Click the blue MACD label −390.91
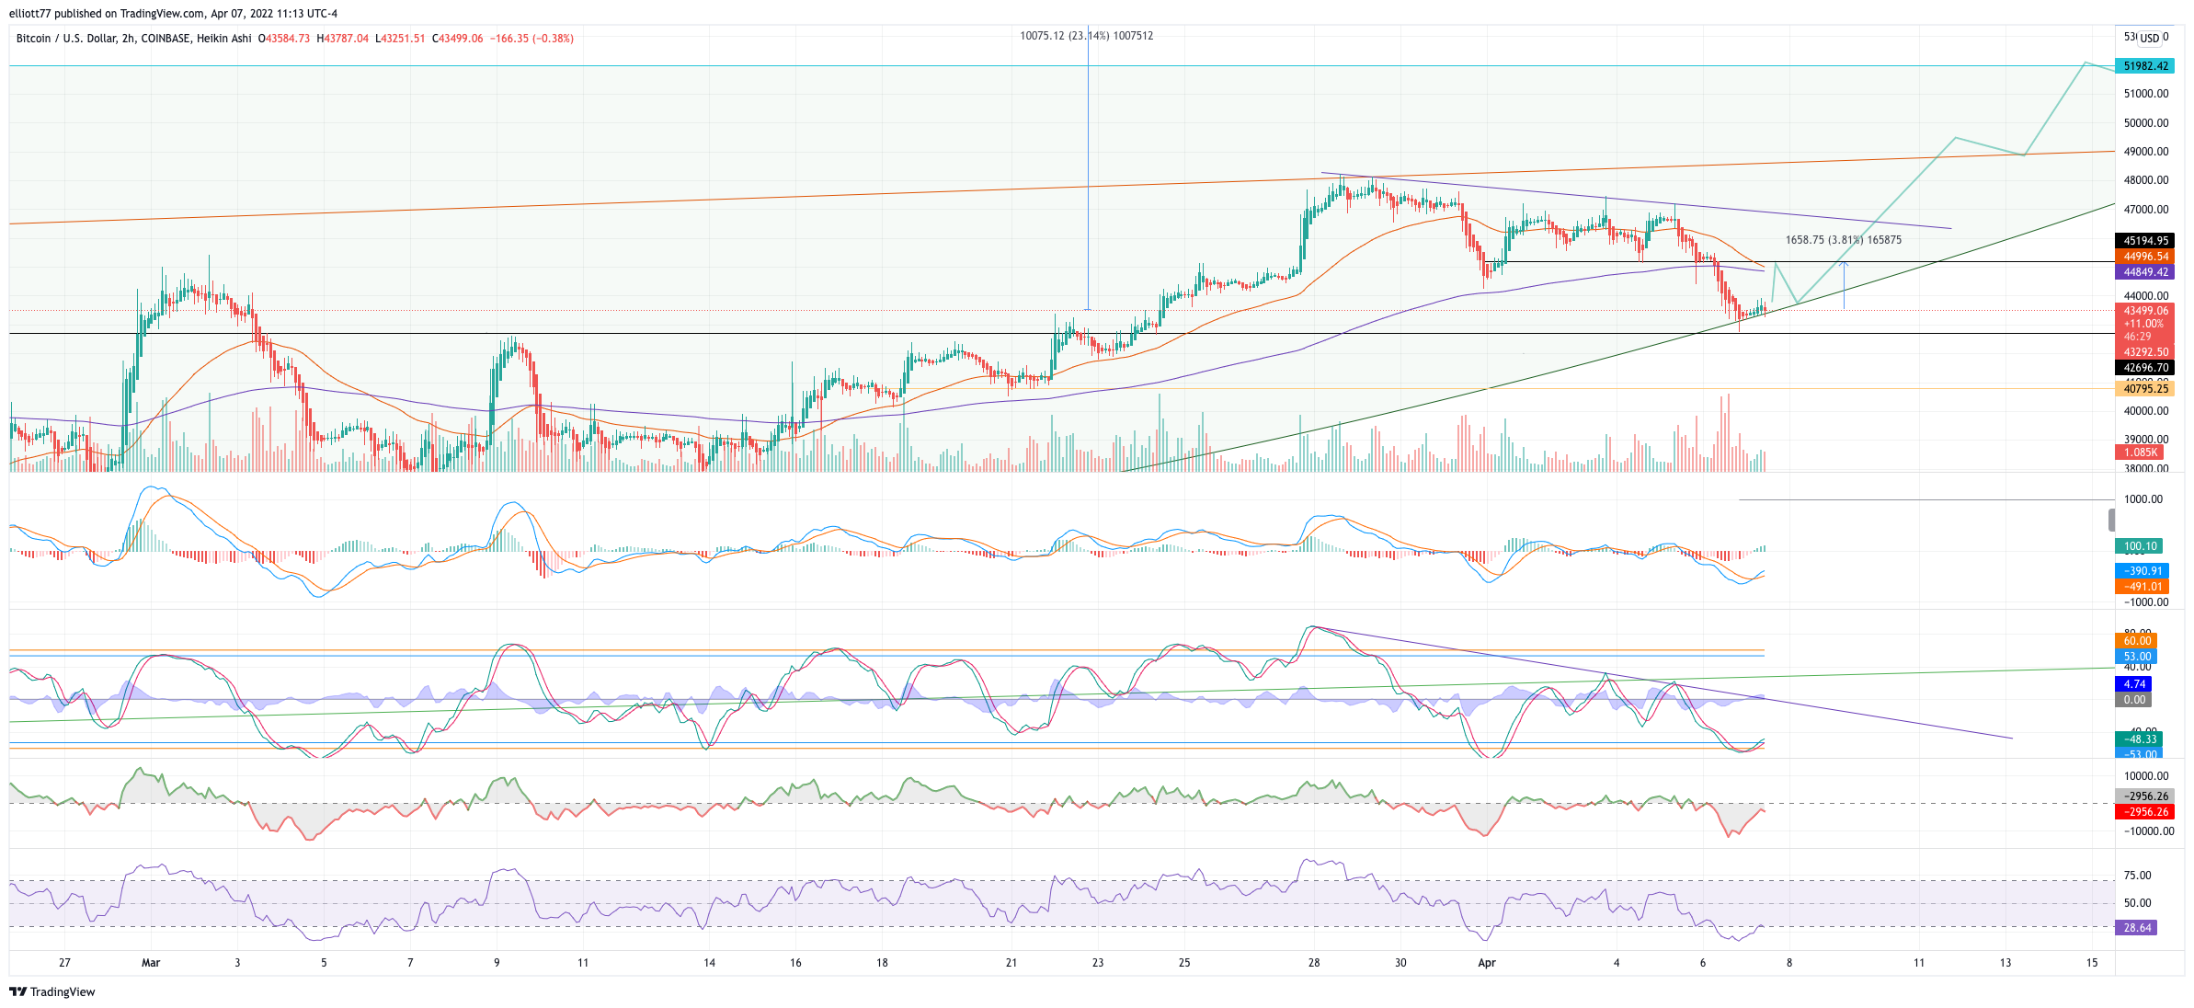The width and height of the screenshot is (2194, 1008). [x=2143, y=571]
